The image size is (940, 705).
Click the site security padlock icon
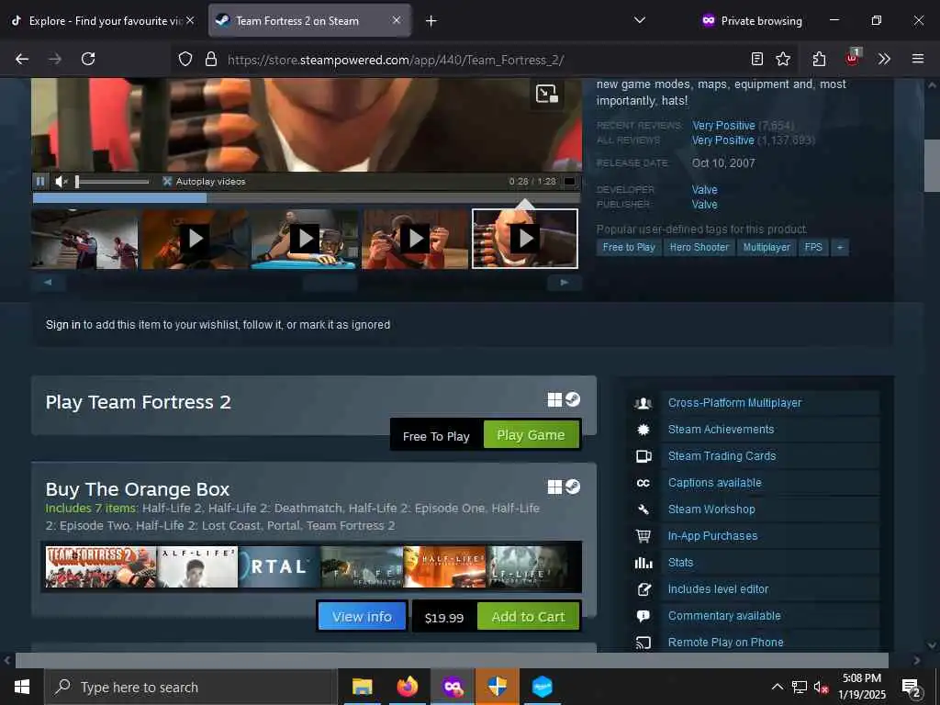coord(210,59)
